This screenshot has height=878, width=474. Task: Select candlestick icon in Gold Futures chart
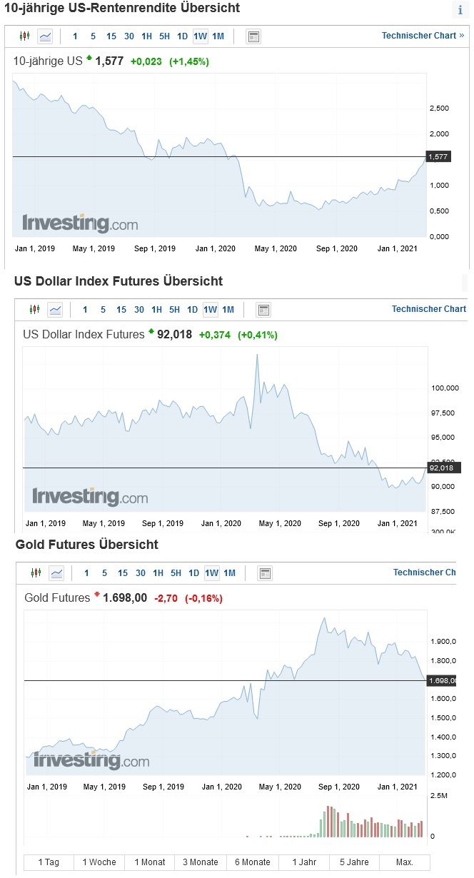coord(36,573)
